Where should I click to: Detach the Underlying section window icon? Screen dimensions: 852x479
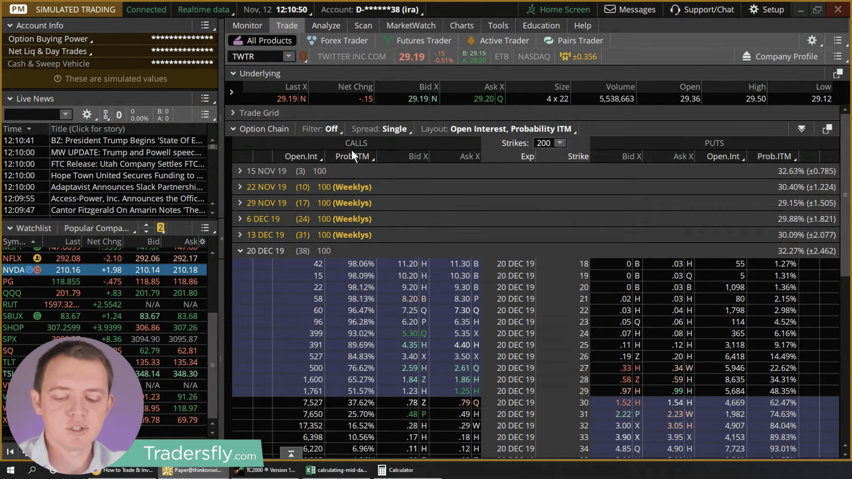point(838,73)
